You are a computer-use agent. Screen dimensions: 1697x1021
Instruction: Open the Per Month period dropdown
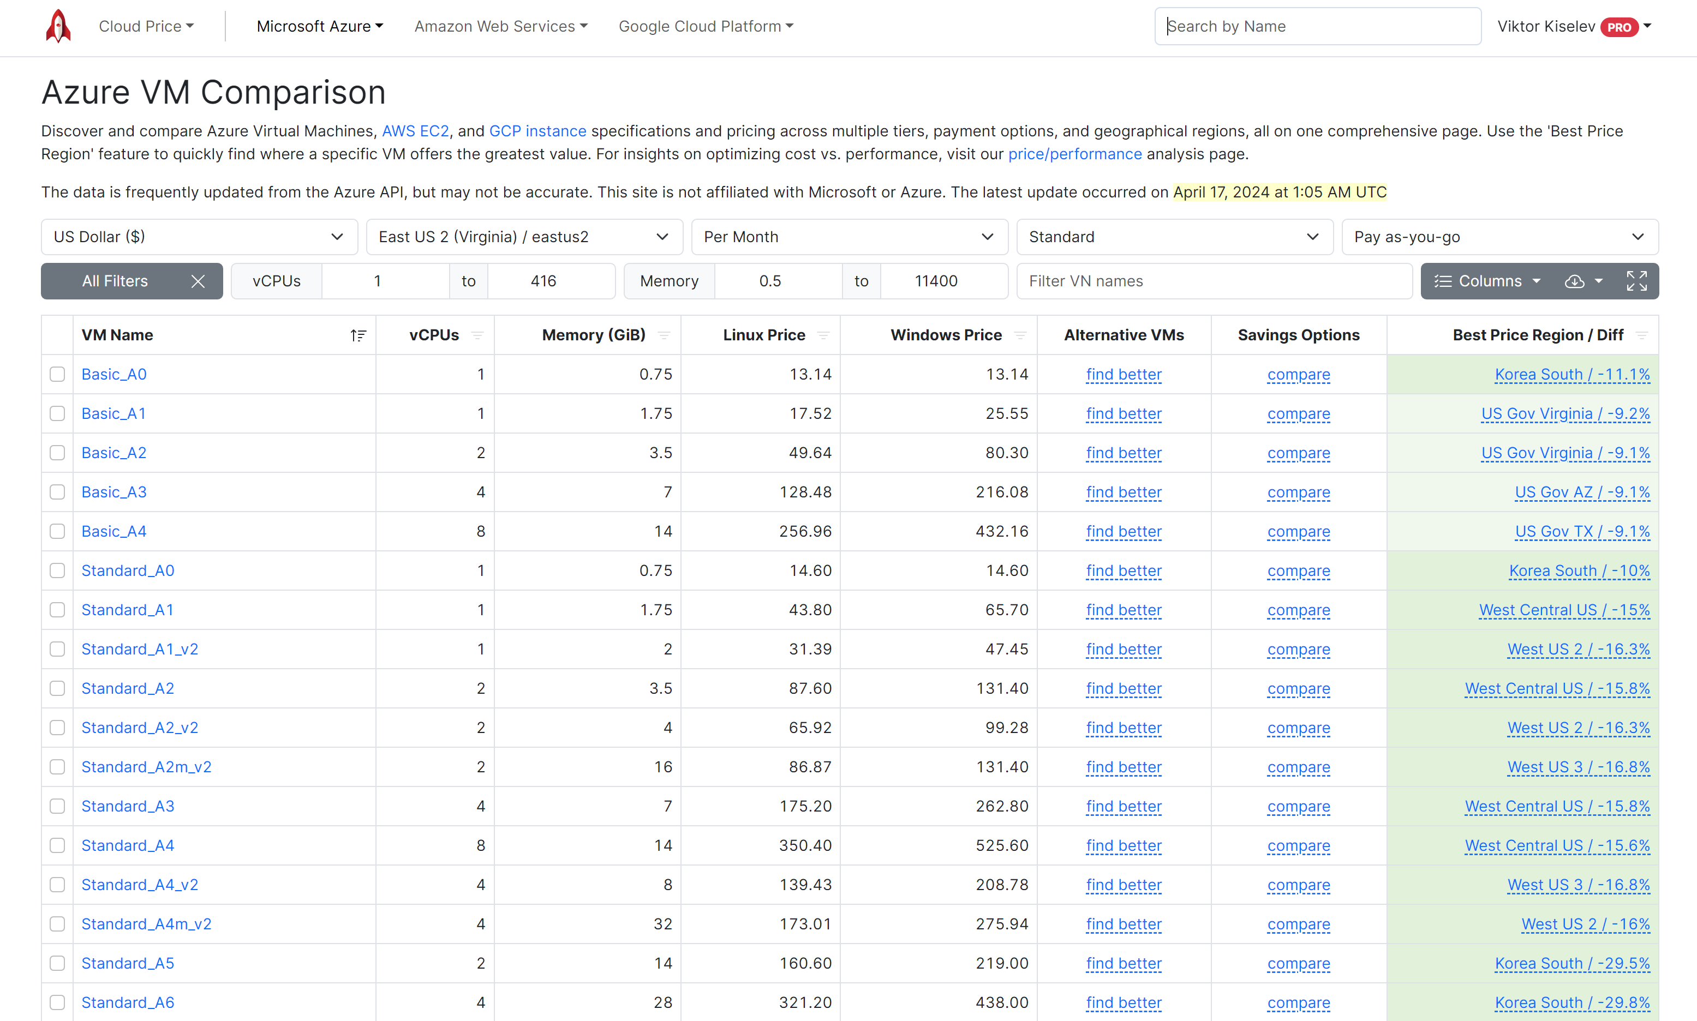850,237
